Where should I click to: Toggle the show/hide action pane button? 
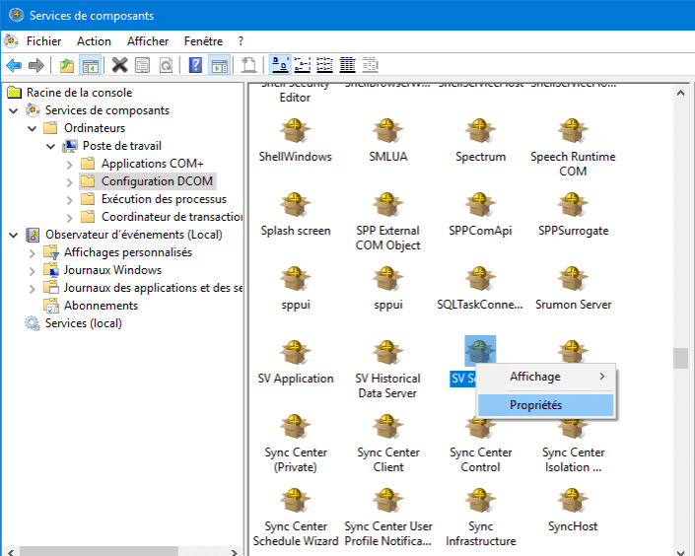(x=219, y=65)
